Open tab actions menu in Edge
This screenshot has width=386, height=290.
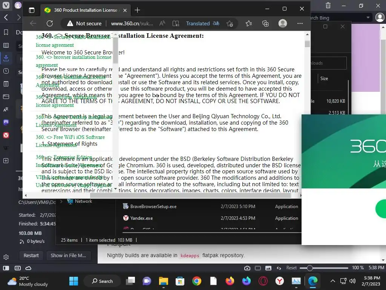point(32,10)
